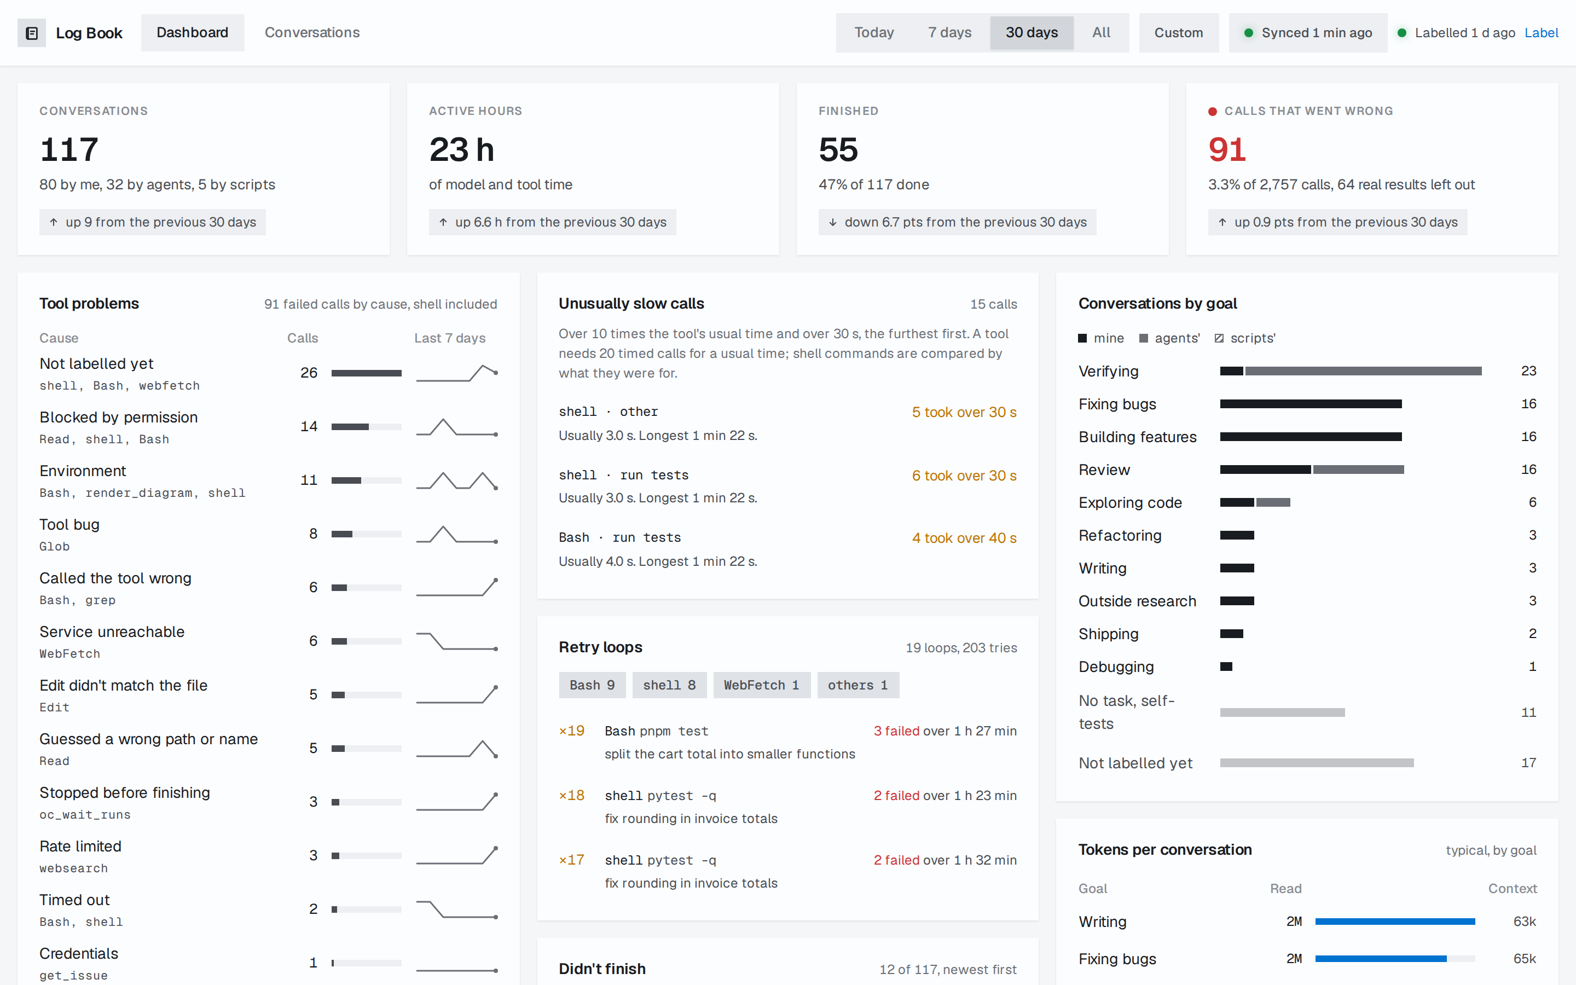Screen dimensions: 1576x985
Task: Switch to the Conversations tab
Action: pos(312,33)
